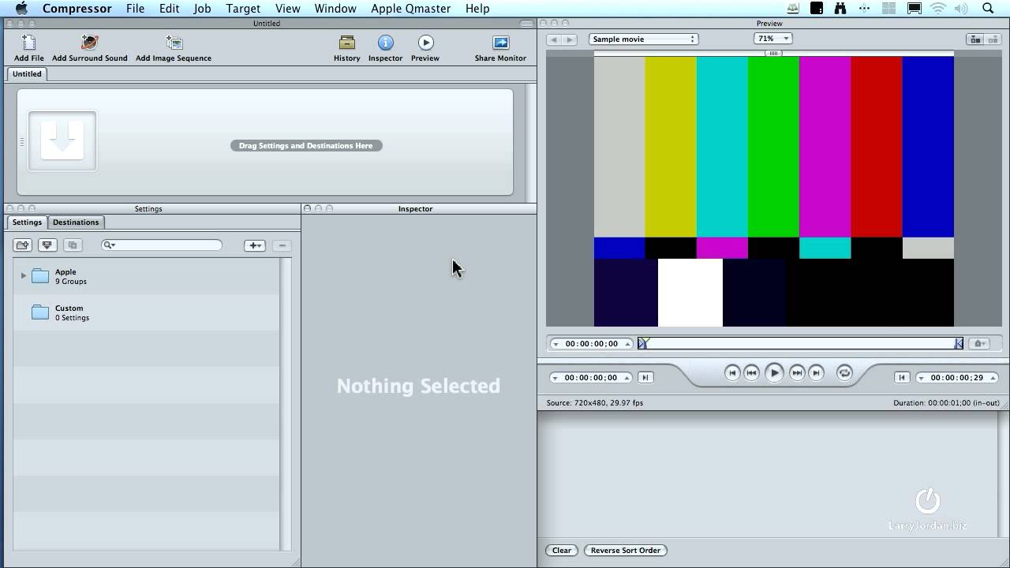Click up arrow on Out point timecode
This screenshot has height=568, width=1010.
pyautogui.click(x=993, y=378)
